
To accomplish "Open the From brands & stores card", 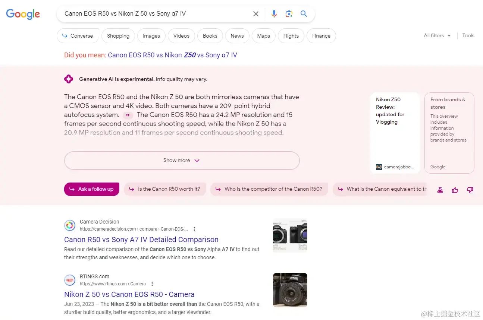I will [449, 133].
